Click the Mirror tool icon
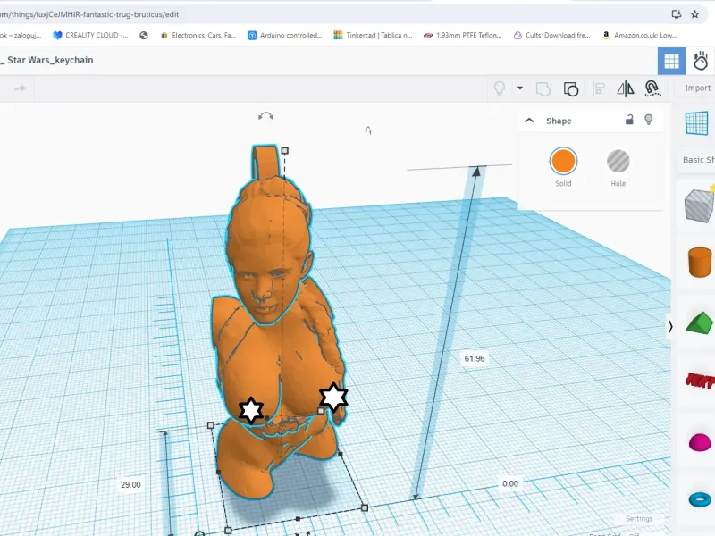This screenshot has width=715, height=536. [x=625, y=88]
